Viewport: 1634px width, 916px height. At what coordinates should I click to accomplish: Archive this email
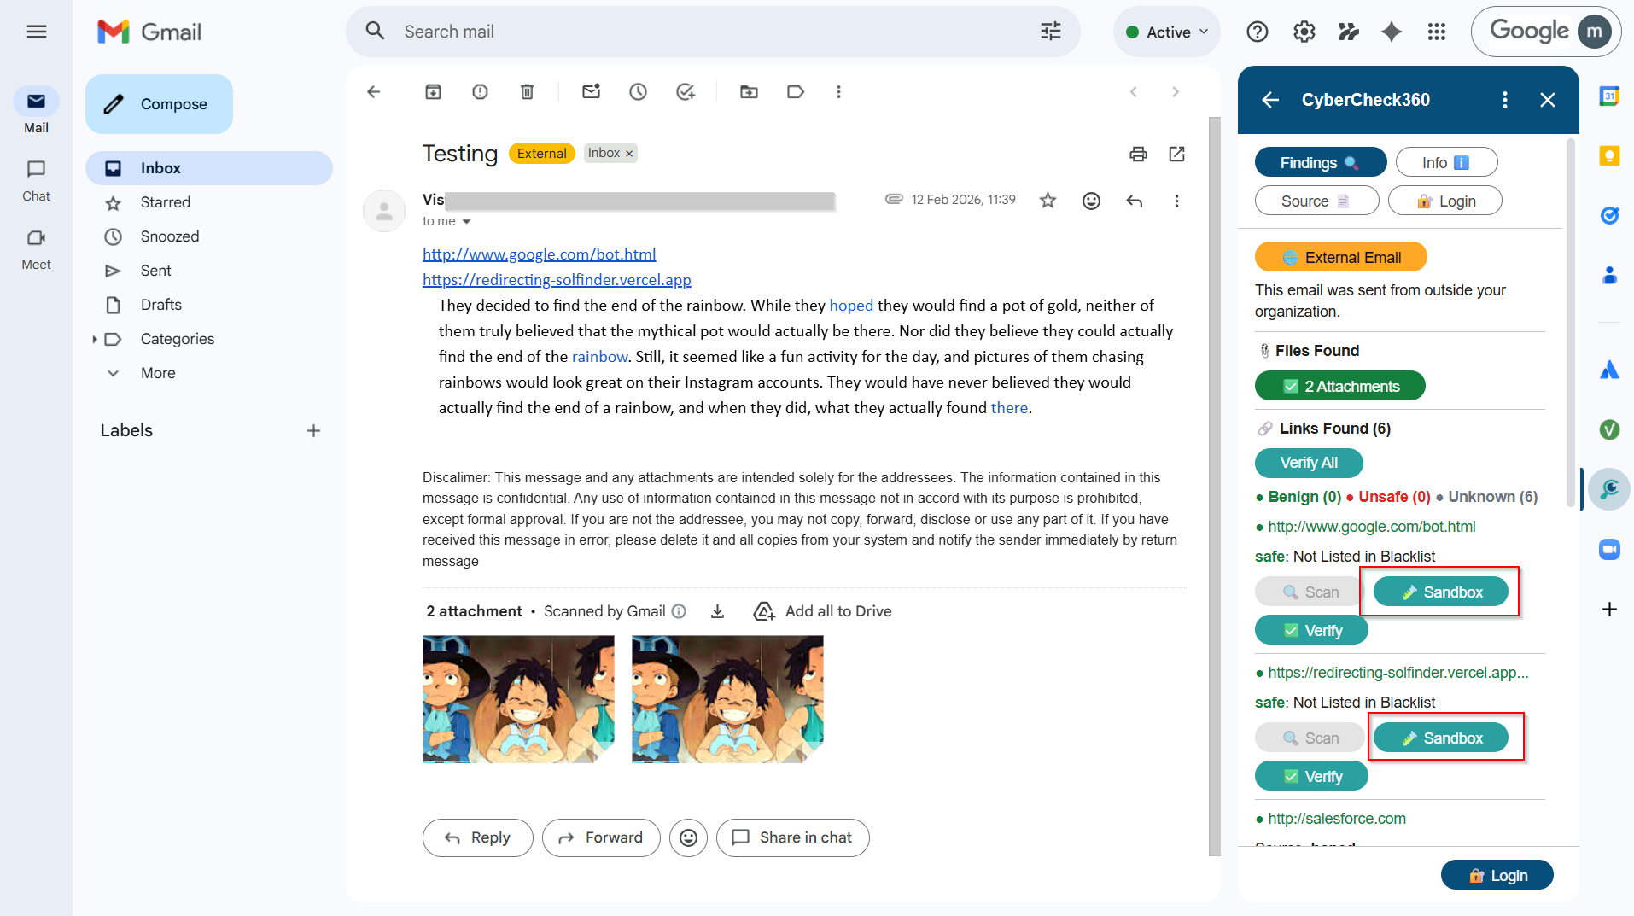tap(433, 92)
